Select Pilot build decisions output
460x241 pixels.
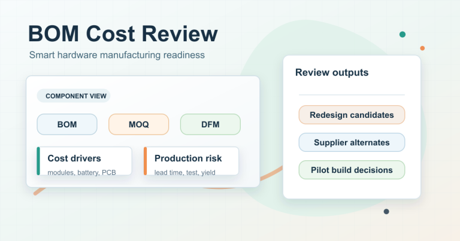(x=352, y=170)
